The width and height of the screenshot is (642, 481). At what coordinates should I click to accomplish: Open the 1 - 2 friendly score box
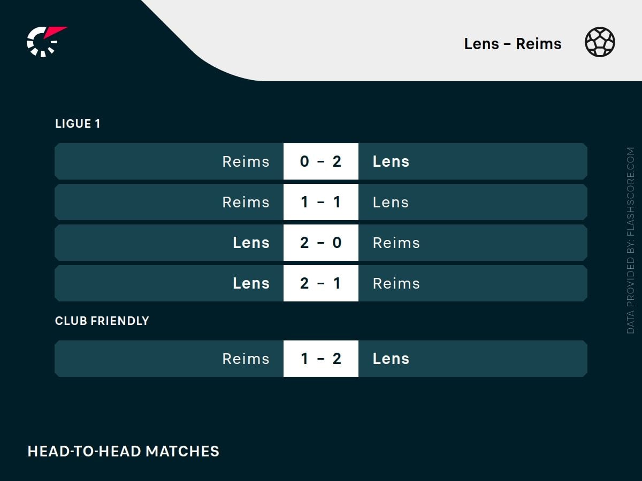320,359
